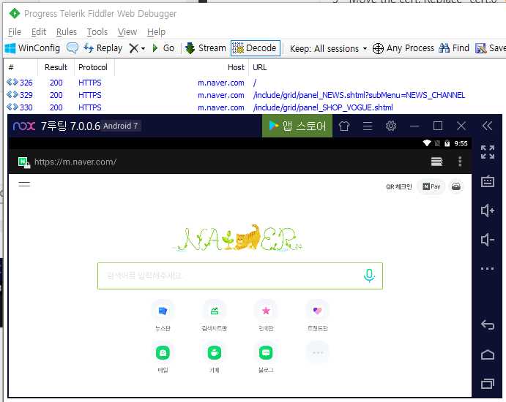The image size is (506, 402).
Task: Open the pink star shortcut icon
Action: tap(266, 311)
